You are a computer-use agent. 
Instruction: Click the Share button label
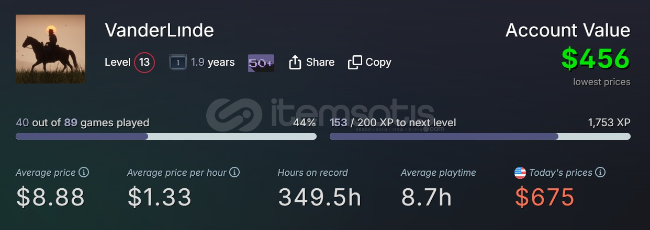[320, 62]
